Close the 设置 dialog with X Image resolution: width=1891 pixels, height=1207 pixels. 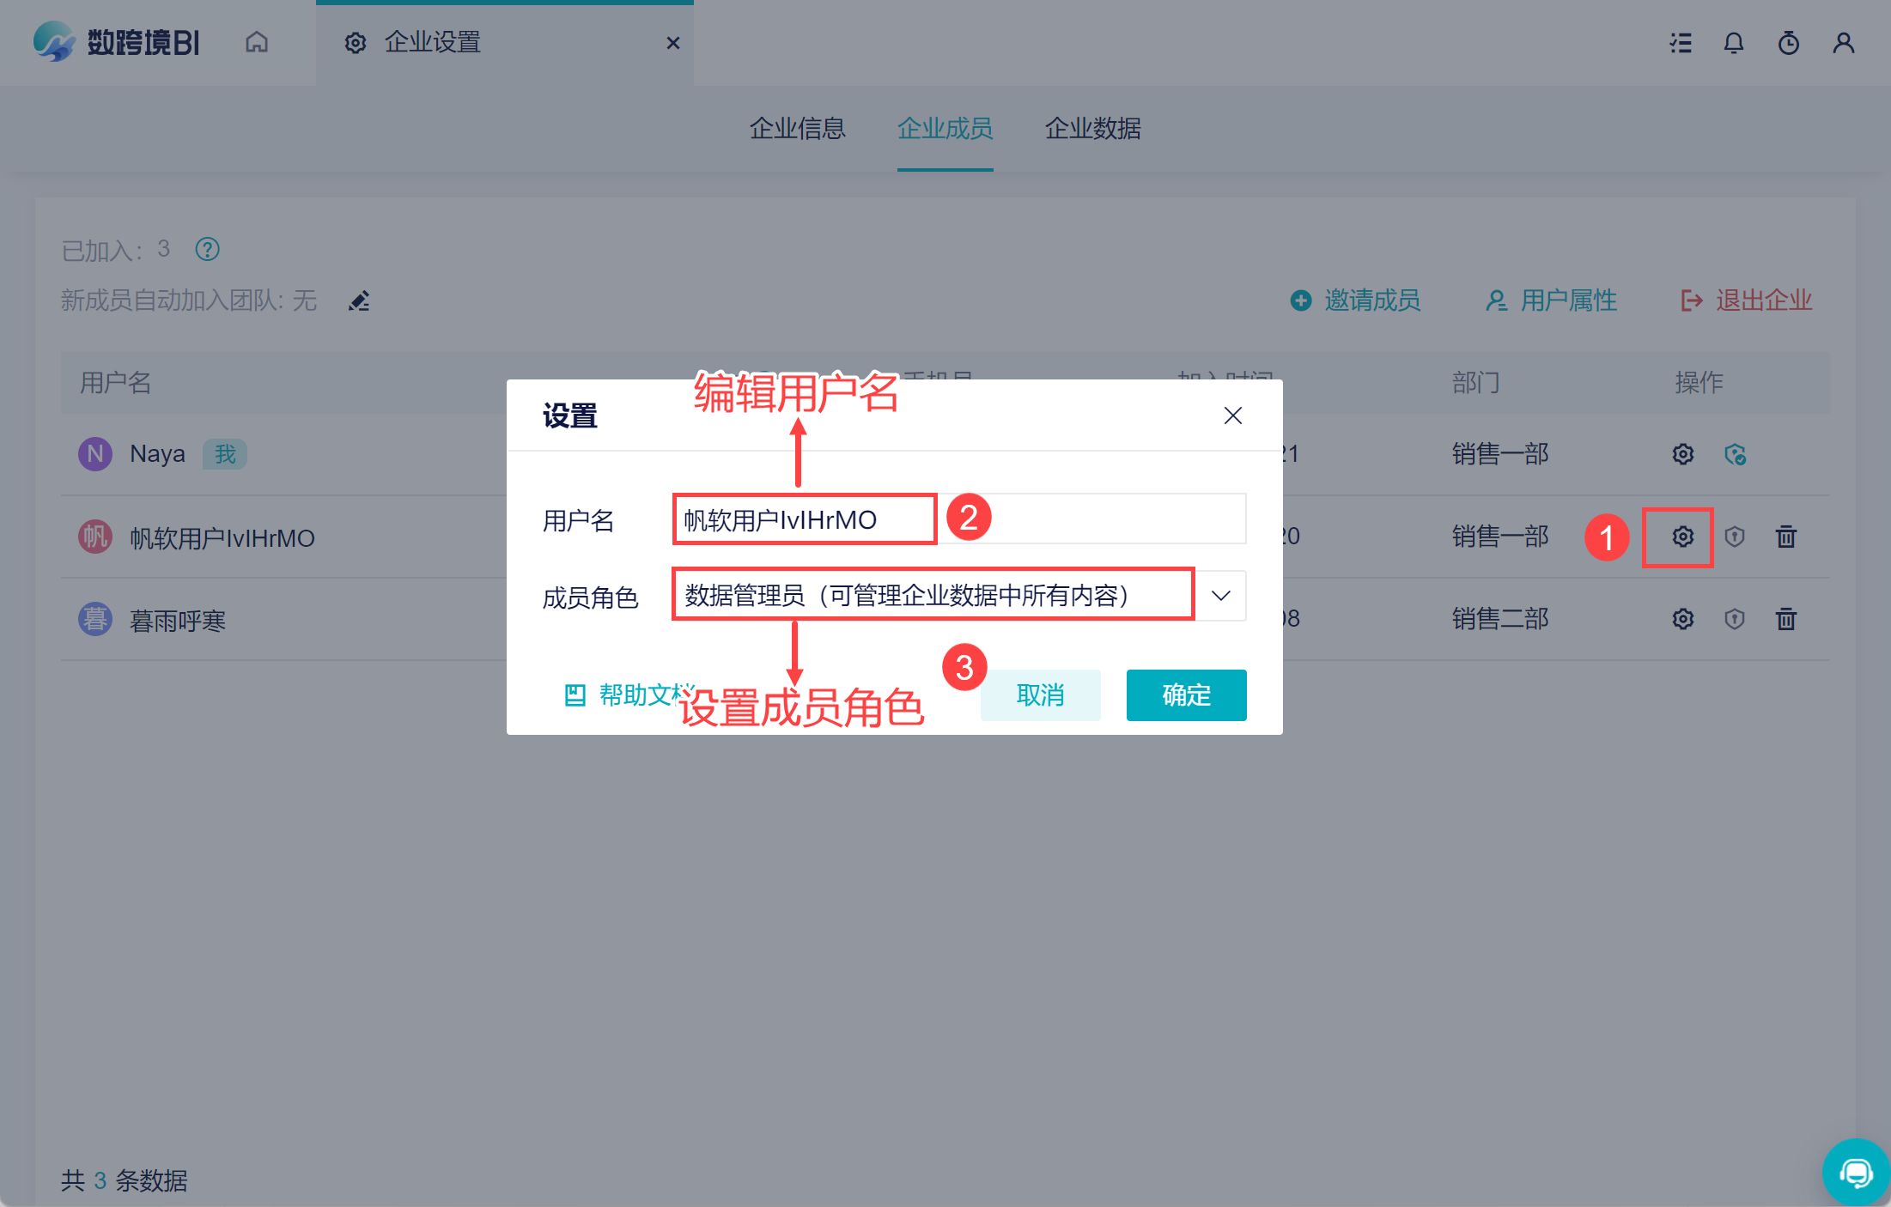click(1232, 416)
